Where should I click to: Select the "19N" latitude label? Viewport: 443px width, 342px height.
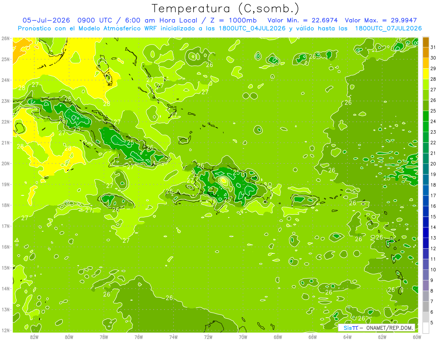(x=6, y=184)
